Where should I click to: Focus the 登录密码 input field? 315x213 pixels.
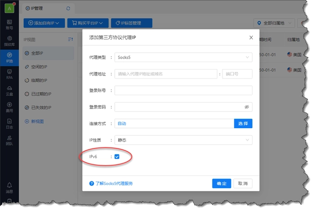[183, 107]
